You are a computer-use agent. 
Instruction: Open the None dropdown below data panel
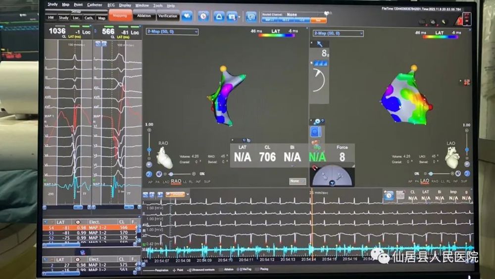pyautogui.click(x=297, y=181)
